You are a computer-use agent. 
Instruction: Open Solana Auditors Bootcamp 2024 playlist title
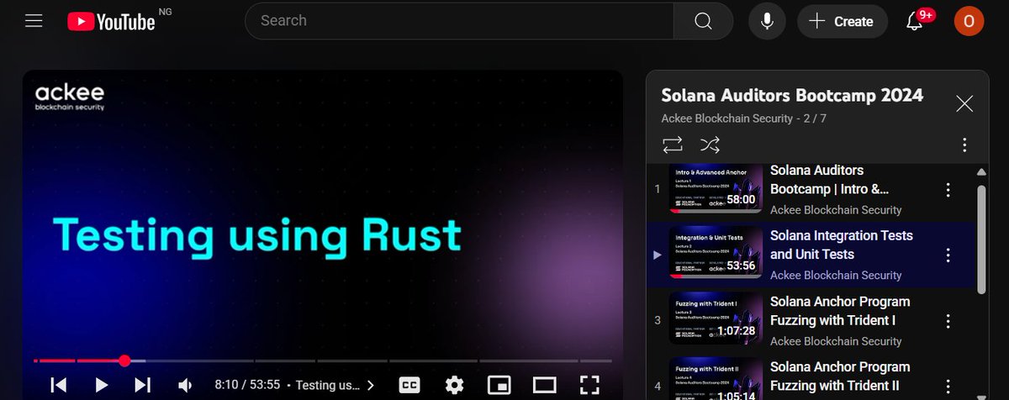click(x=792, y=95)
